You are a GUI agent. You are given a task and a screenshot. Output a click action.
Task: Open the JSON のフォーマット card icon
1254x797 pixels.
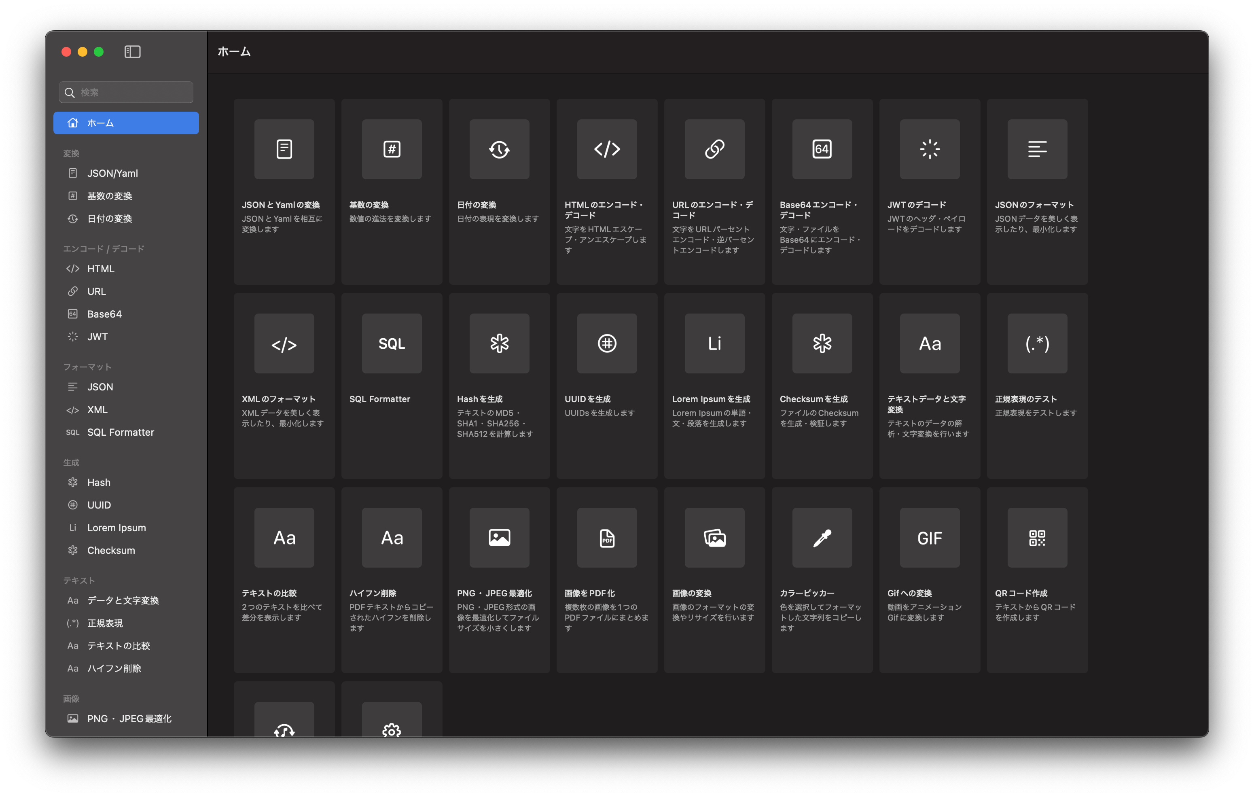pos(1037,150)
